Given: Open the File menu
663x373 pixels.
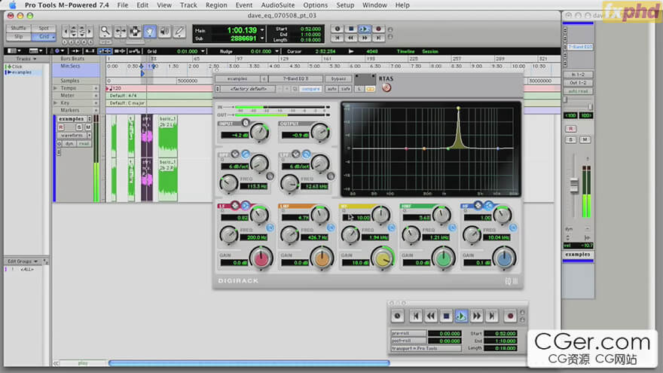Looking at the screenshot, I should [x=123, y=5].
